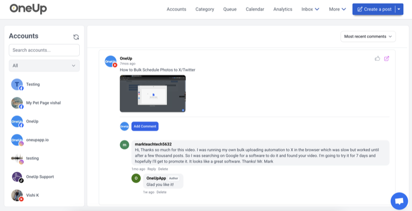Click the OneUp logo
Screen dimensions: 412x211
28,9
